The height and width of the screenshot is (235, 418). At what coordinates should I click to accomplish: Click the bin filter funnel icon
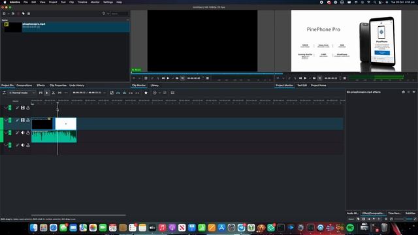[x=104, y=14]
